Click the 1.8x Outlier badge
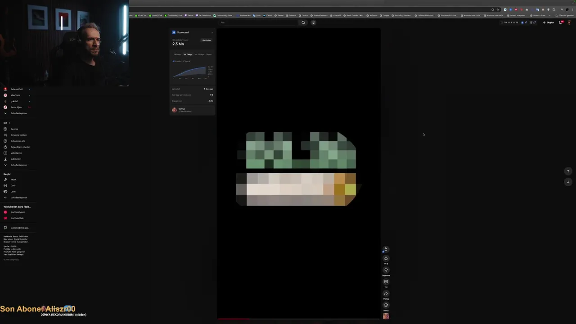 [206, 40]
